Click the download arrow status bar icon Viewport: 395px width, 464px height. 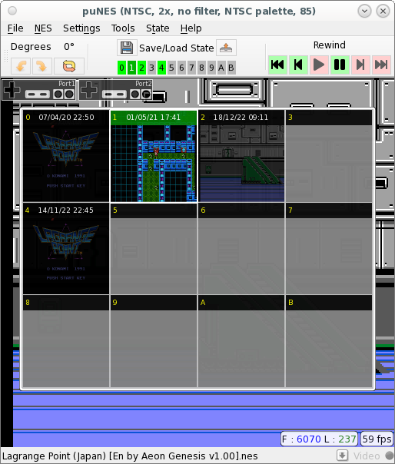pyautogui.click(x=342, y=456)
